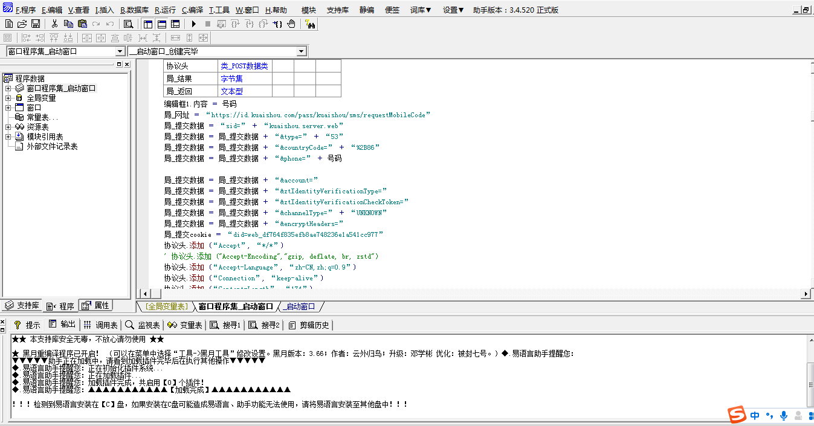Click the 静编 button
Image resolution: width=814 pixels, height=426 pixels.
pos(367,10)
